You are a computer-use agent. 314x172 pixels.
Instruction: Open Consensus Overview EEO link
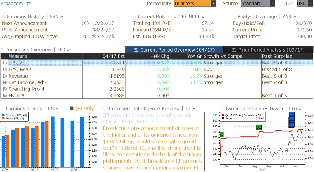[37, 50]
